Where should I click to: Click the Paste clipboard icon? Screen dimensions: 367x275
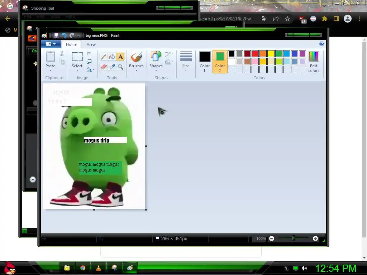pyautogui.click(x=50, y=57)
